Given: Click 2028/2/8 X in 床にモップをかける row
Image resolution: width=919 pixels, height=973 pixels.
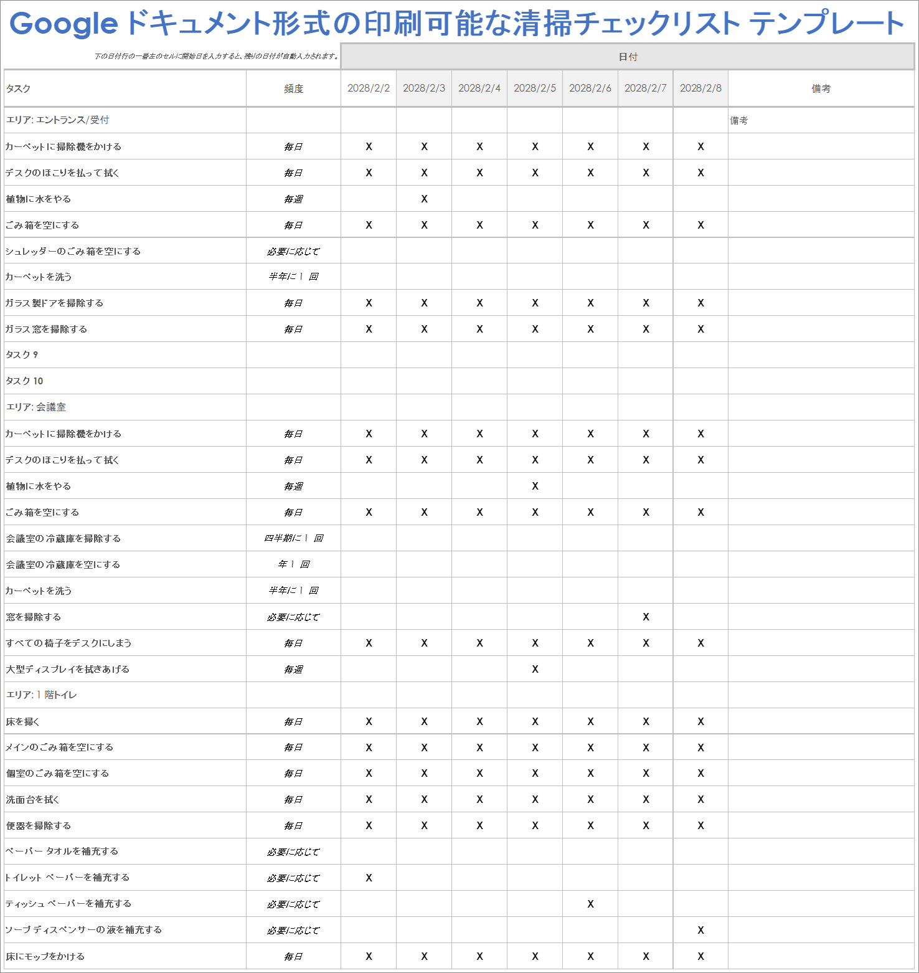Looking at the screenshot, I should pyautogui.click(x=701, y=956).
